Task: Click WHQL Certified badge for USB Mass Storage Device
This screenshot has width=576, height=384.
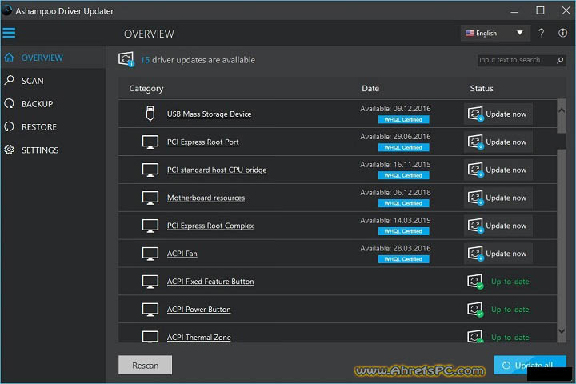Action: (x=403, y=119)
